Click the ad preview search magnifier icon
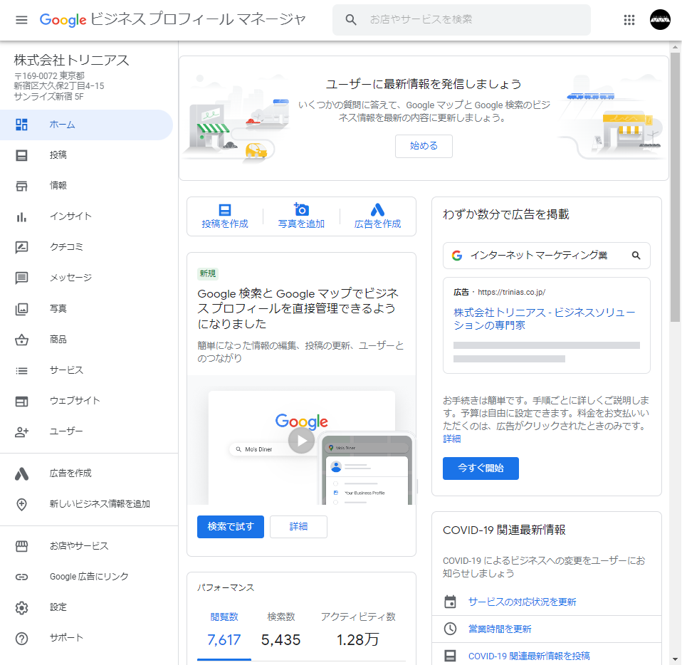 tap(636, 256)
